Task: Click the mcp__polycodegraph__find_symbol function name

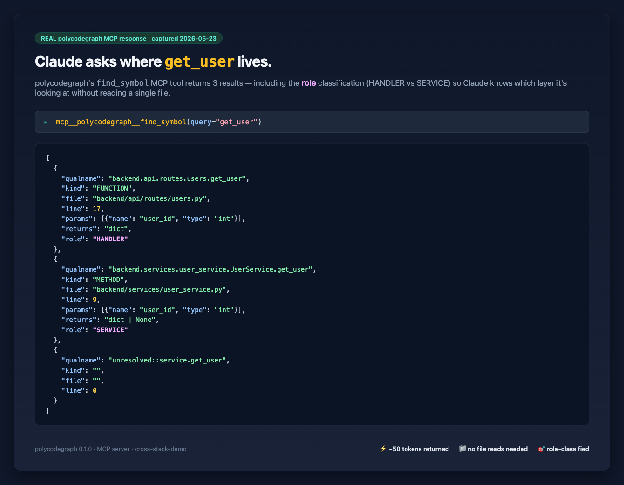Action: pos(121,122)
